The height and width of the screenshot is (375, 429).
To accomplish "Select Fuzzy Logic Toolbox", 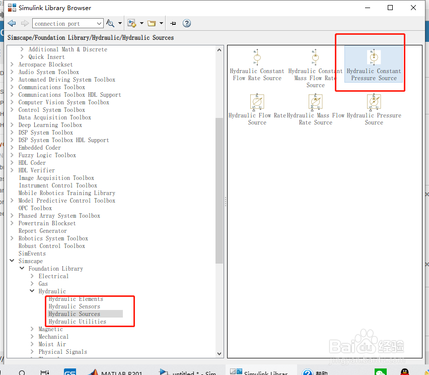I will [47, 155].
